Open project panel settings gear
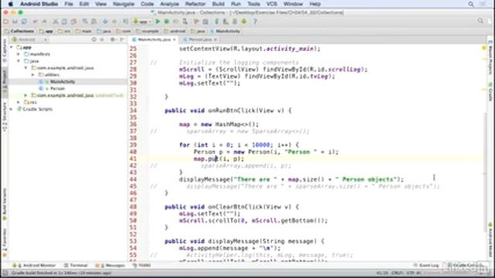The image size is (495, 278). [x=112, y=39]
